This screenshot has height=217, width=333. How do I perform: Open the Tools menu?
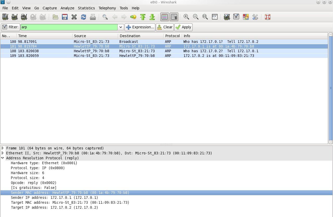pos(124,8)
